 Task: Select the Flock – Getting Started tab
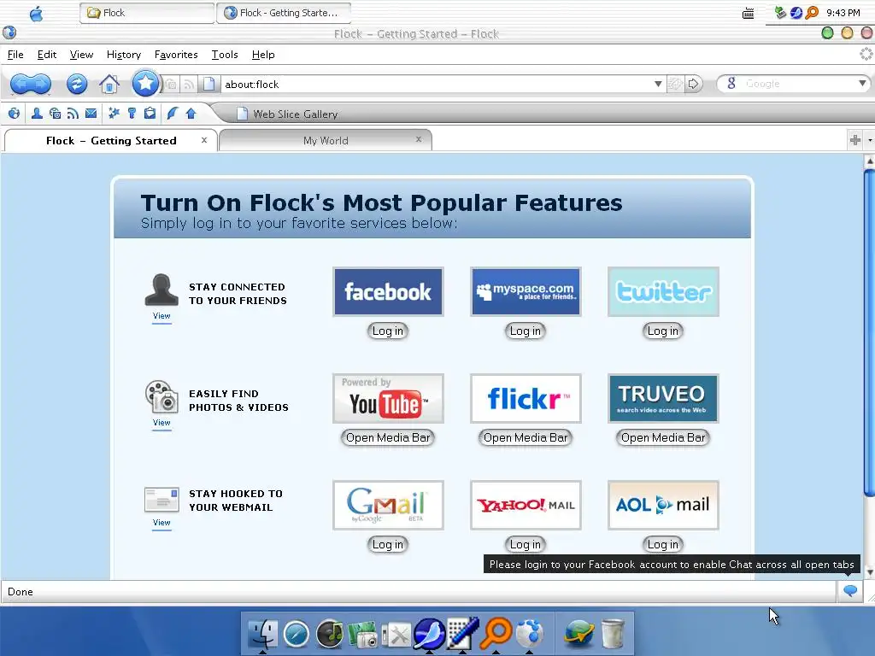click(110, 141)
